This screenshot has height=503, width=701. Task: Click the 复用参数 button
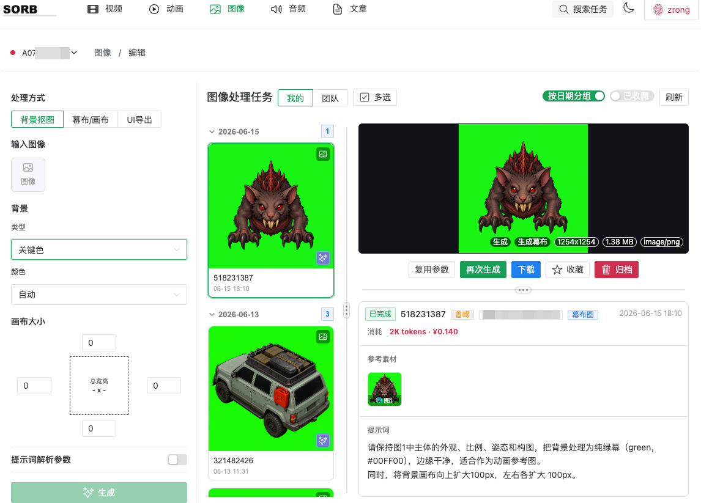(431, 270)
